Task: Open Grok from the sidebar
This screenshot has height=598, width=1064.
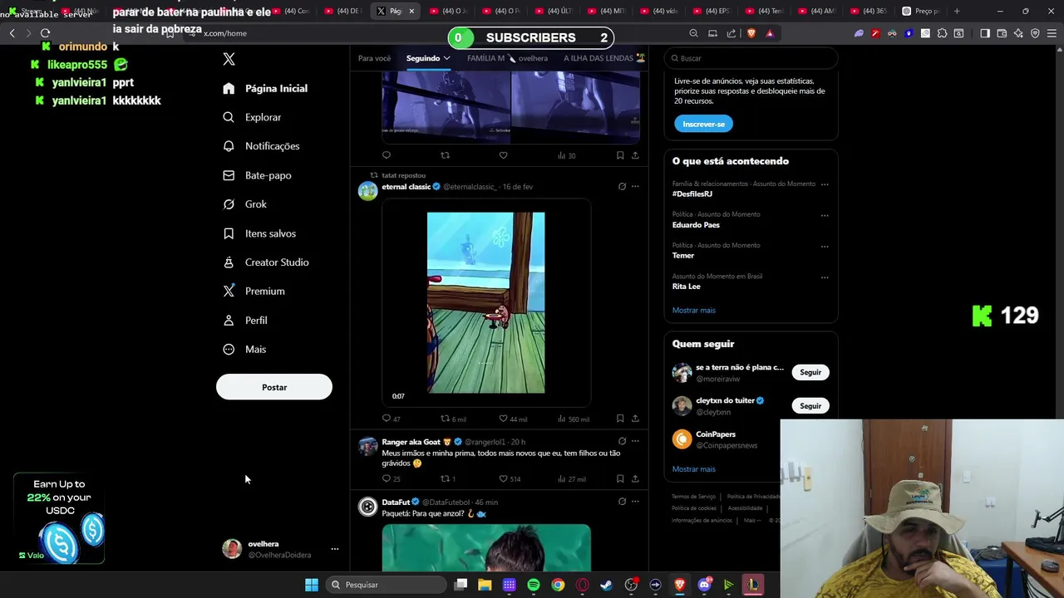Action: [x=244, y=204]
